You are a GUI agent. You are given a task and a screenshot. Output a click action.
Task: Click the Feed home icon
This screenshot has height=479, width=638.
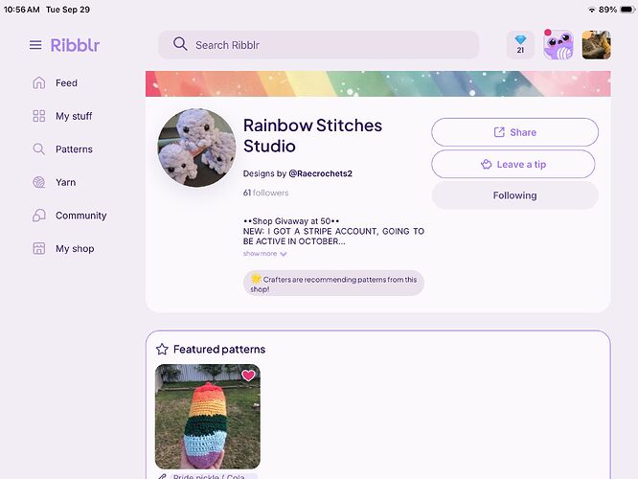pyautogui.click(x=38, y=82)
